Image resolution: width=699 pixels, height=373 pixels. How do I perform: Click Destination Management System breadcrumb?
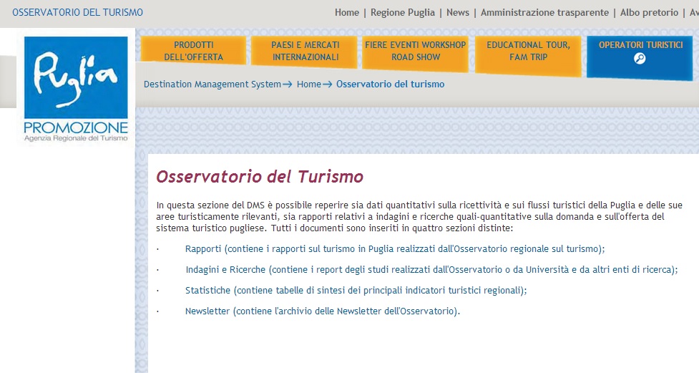tap(212, 84)
